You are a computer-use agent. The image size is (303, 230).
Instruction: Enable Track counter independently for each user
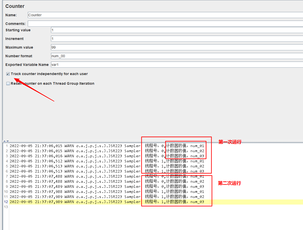[8, 74]
